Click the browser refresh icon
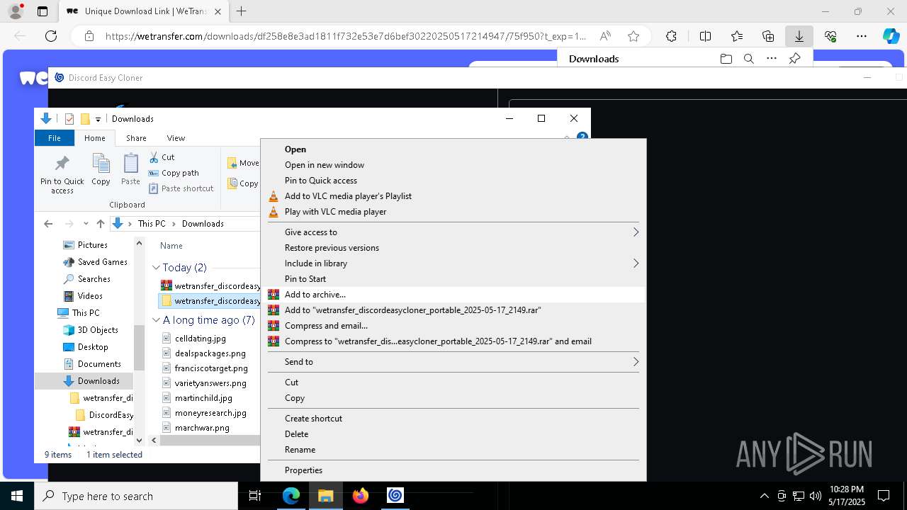This screenshot has width=907, height=510. pyautogui.click(x=51, y=36)
